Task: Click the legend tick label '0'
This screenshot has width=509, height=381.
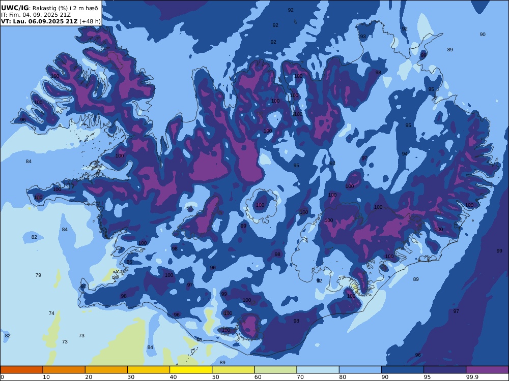Action: tap(2, 377)
